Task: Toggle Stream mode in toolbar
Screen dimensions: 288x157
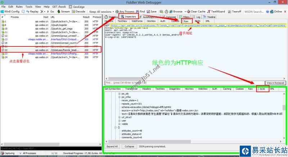Action: (x=64, y=12)
